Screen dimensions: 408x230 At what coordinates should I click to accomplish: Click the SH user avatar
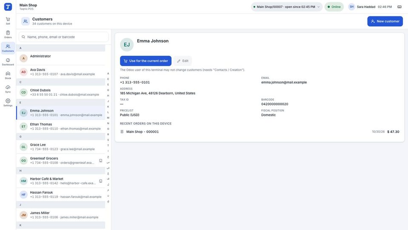(x=351, y=7)
